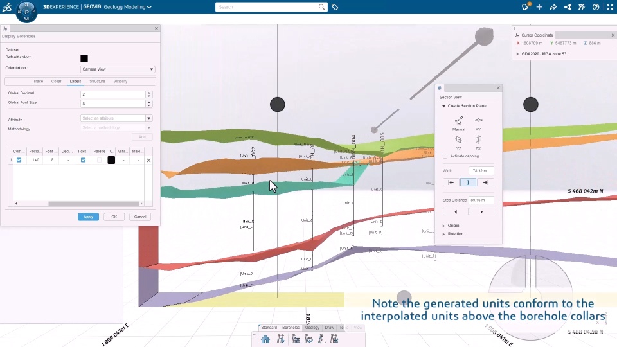
Task: Open the social network share icon
Action: pyautogui.click(x=568, y=7)
